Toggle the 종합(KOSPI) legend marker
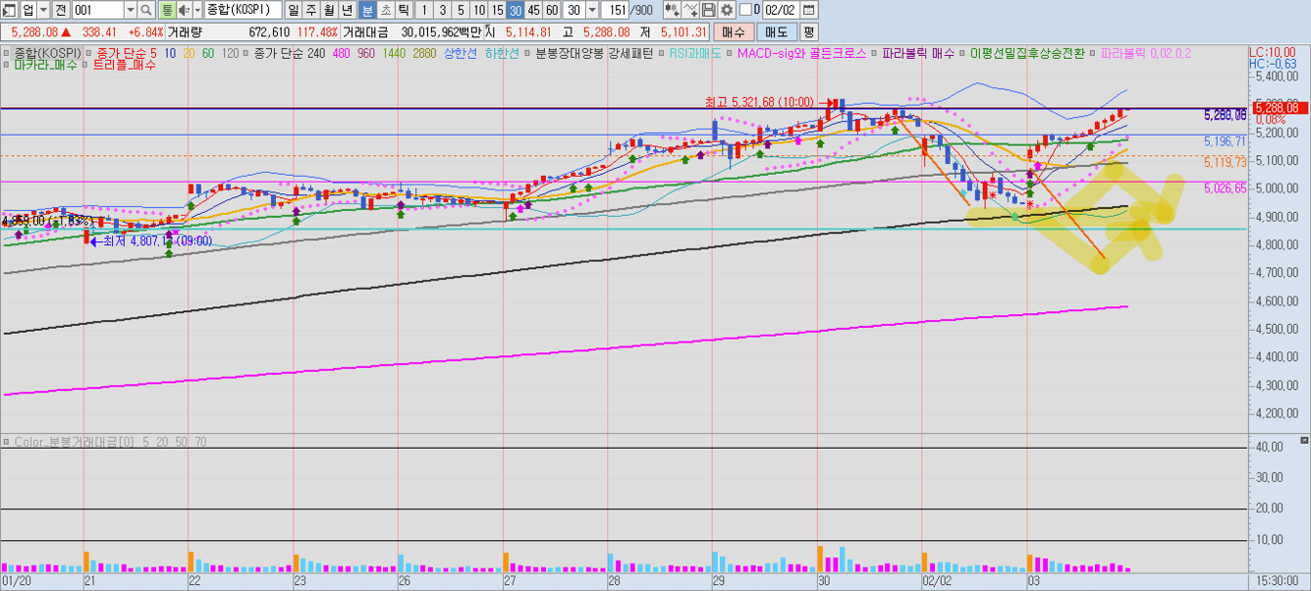 [x=6, y=53]
